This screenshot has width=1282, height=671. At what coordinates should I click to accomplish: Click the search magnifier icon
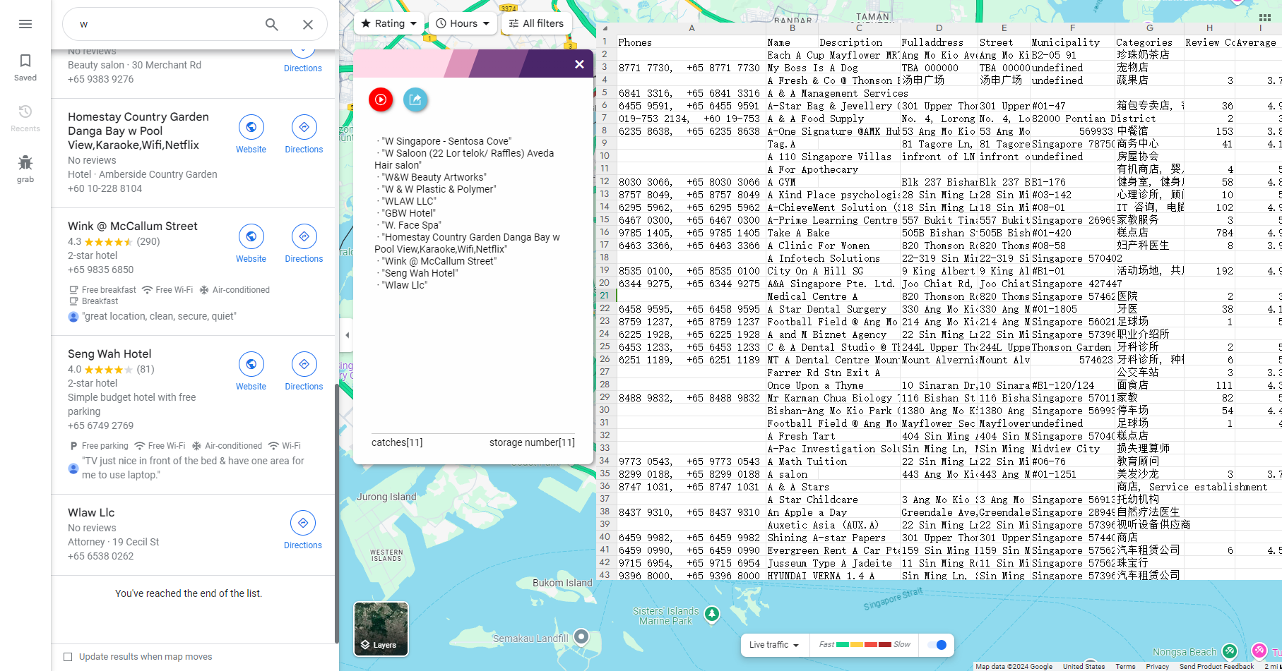272,24
